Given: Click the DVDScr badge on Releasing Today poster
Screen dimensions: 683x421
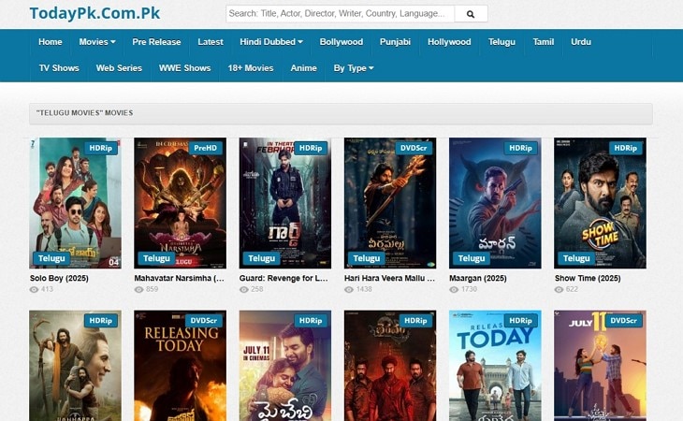Looking at the screenshot, I should point(203,321).
